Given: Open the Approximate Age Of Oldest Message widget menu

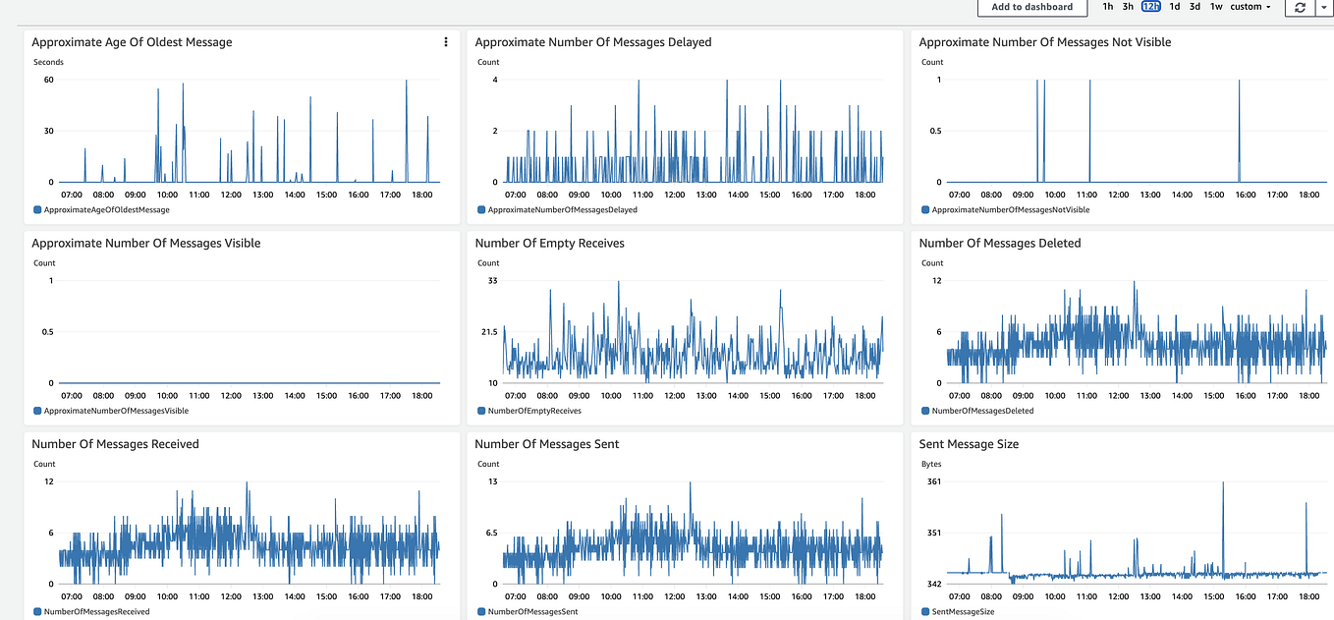Looking at the screenshot, I should 445,42.
